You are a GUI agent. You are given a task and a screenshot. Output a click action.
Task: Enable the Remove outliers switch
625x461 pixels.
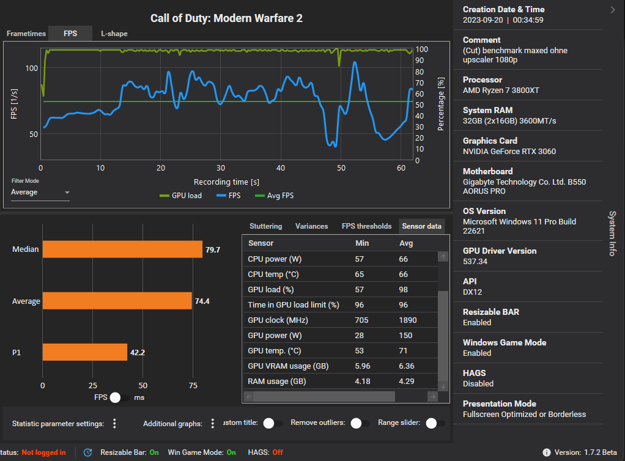pos(360,423)
